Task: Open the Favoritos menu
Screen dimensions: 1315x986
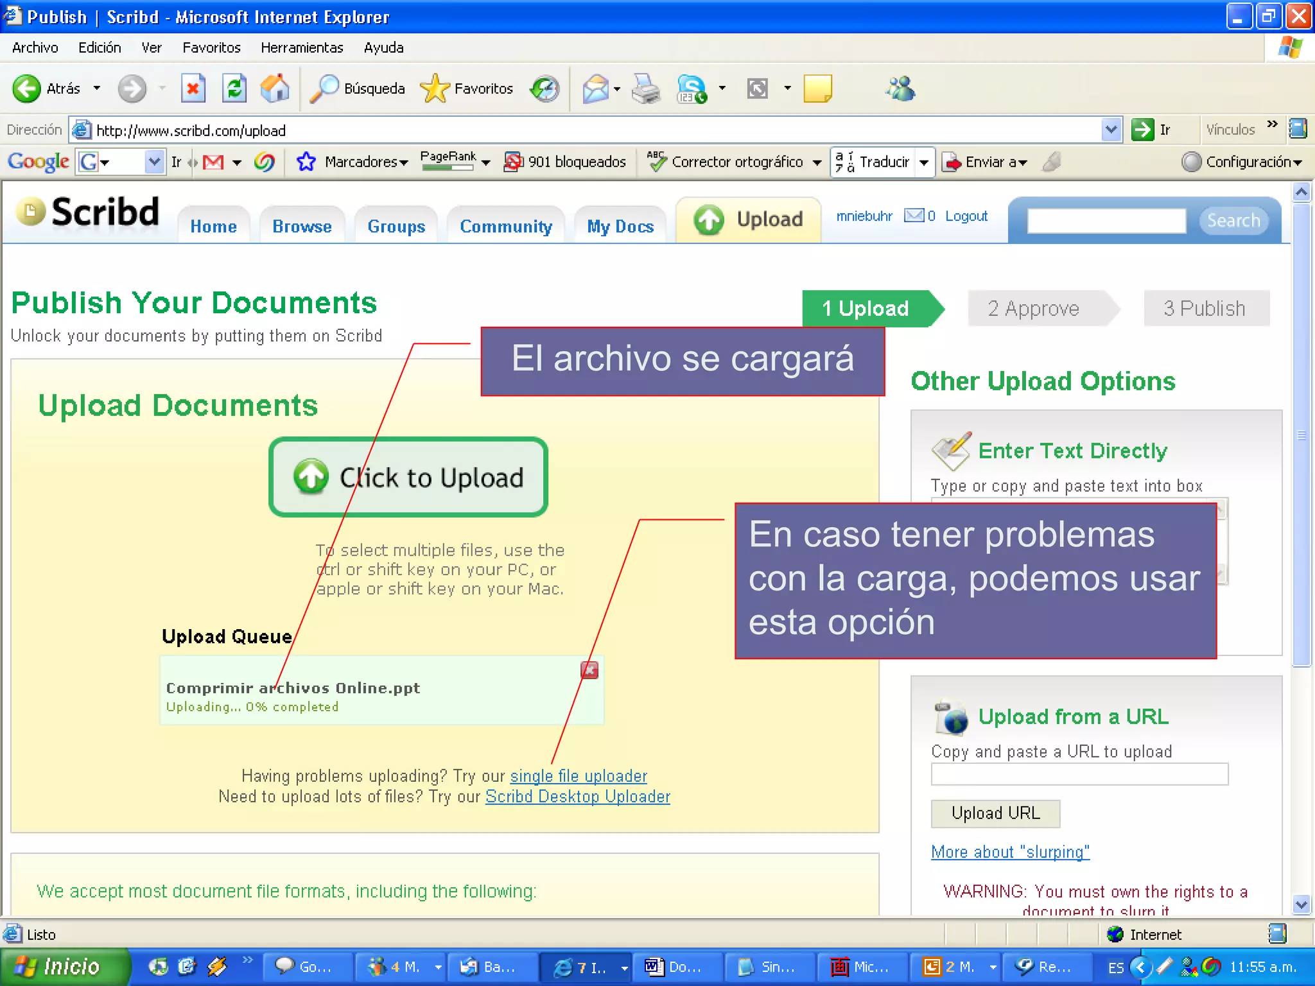Action: (211, 48)
